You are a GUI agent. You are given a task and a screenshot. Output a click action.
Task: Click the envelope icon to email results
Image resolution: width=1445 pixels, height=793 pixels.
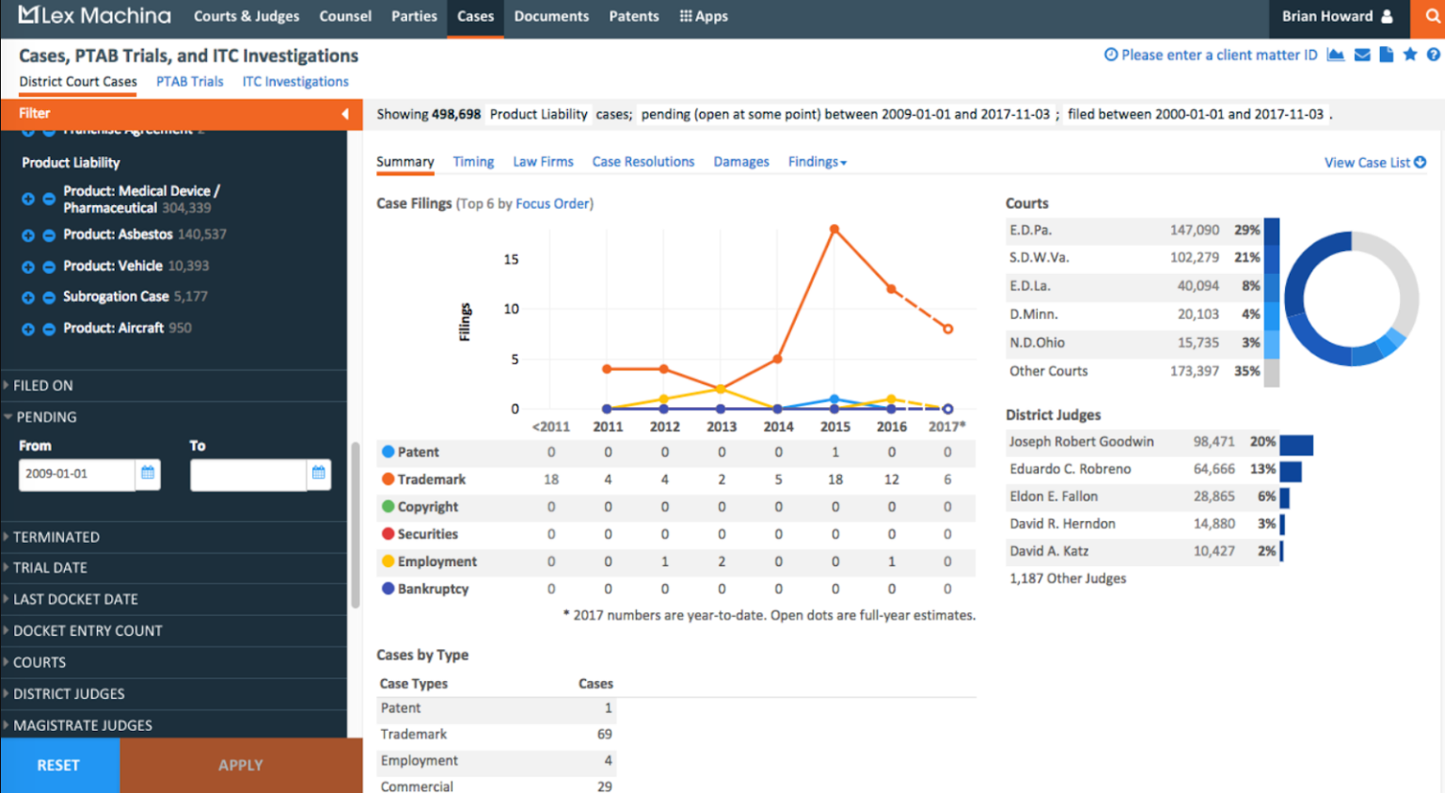tap(1362, 55)
